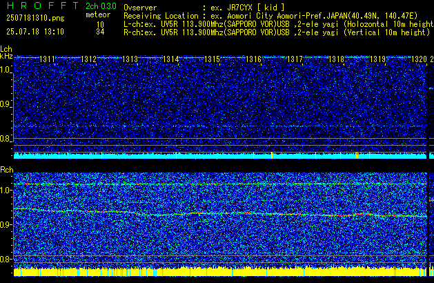
Task: Select the 1315 time marker
Action: (x=212, y=59)
